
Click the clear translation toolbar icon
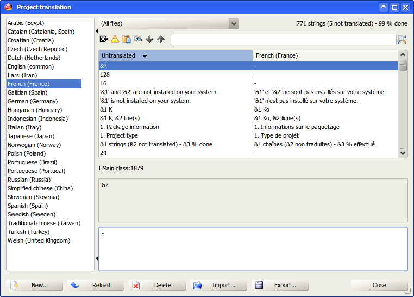pos(104,39)
